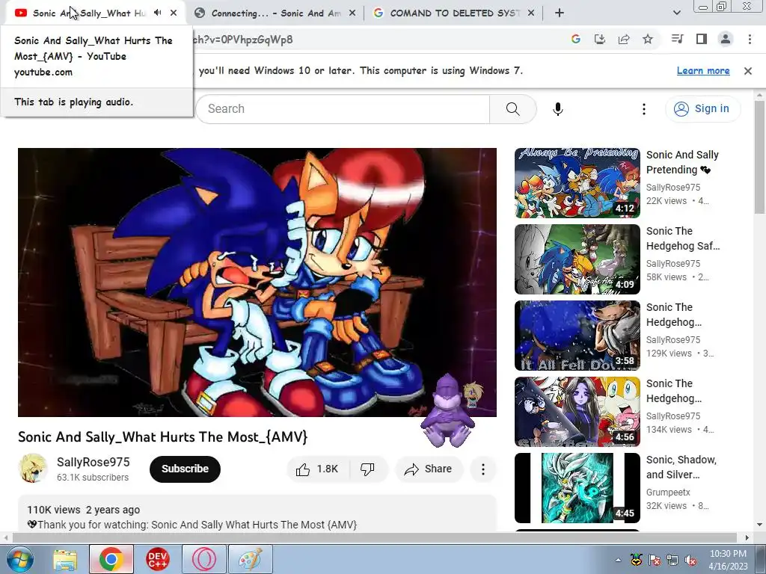Open more actions menu below video
Screen dimensions: 766x574
point(482,469)
